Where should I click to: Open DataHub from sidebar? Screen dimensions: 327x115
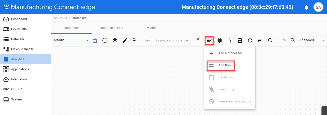pyautogui.click(x=25, y=39)
